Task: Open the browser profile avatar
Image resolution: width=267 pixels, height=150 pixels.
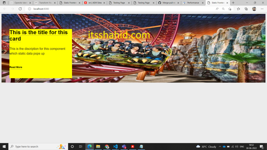Action: [254, 9]
